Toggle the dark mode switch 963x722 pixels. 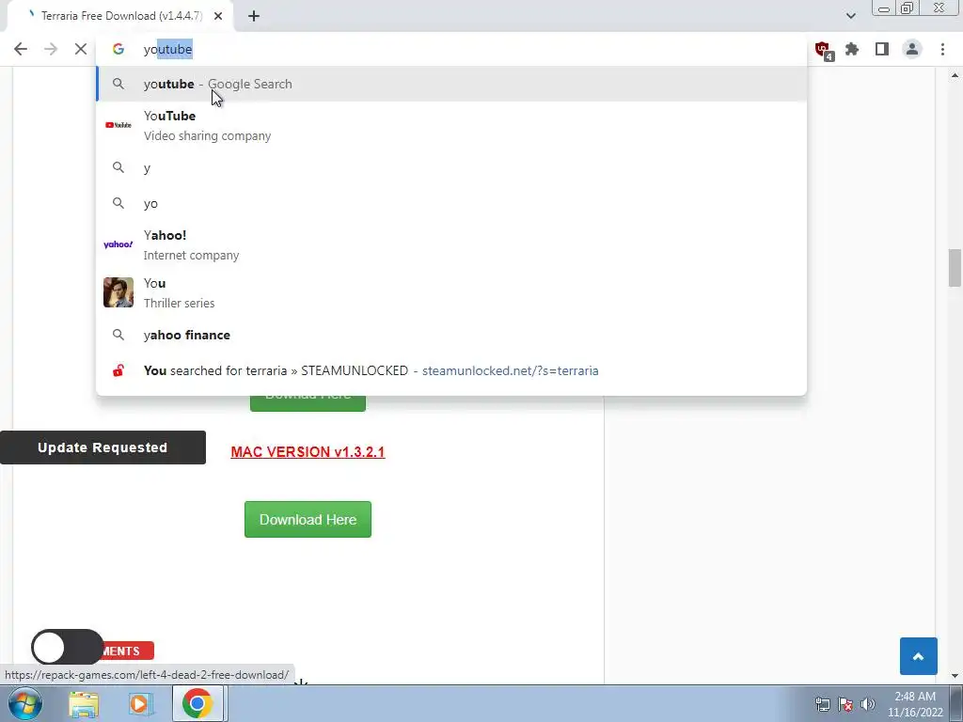pos(67,647)
